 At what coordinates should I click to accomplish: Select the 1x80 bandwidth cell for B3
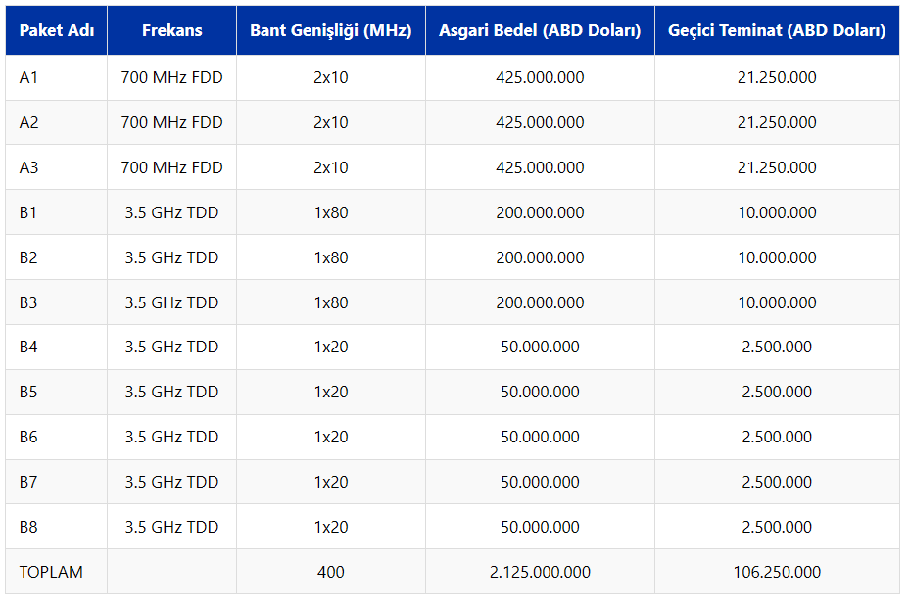[330, 302]
